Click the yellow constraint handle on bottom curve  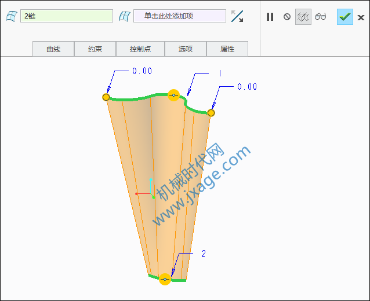click(x=165, y=280)
